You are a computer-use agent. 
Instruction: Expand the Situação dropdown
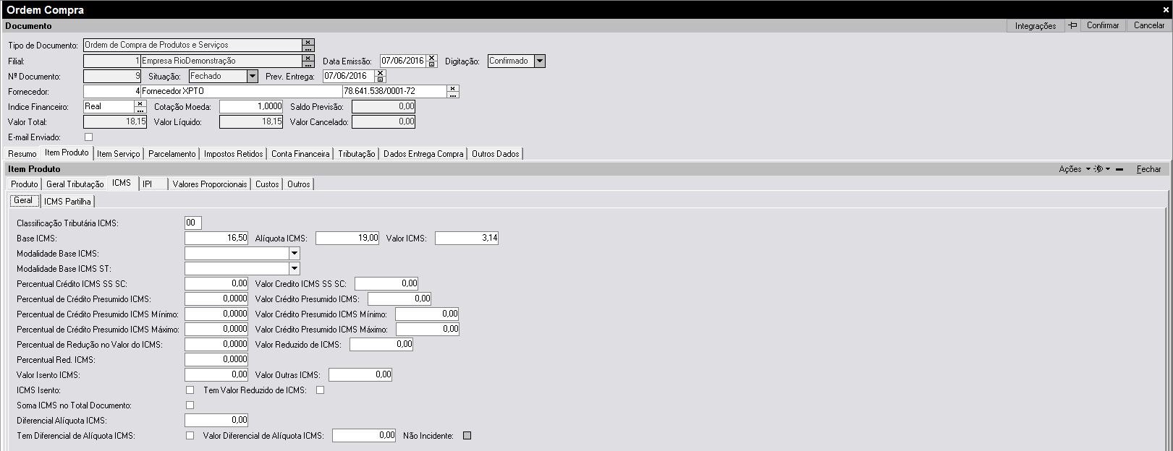point(252,76)
